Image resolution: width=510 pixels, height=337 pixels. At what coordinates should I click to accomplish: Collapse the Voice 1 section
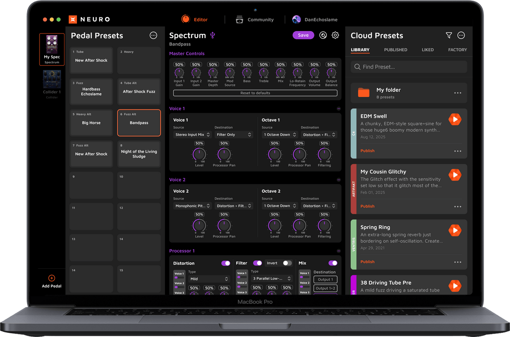coord(338,109)
